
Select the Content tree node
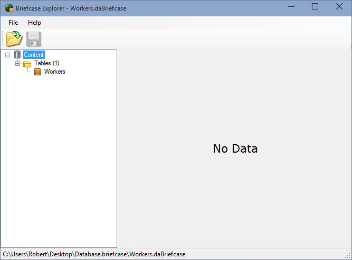tap(34, 55)
